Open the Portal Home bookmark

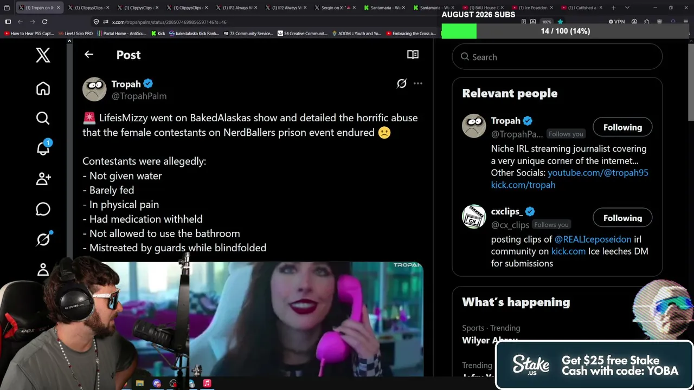point(121,34)
